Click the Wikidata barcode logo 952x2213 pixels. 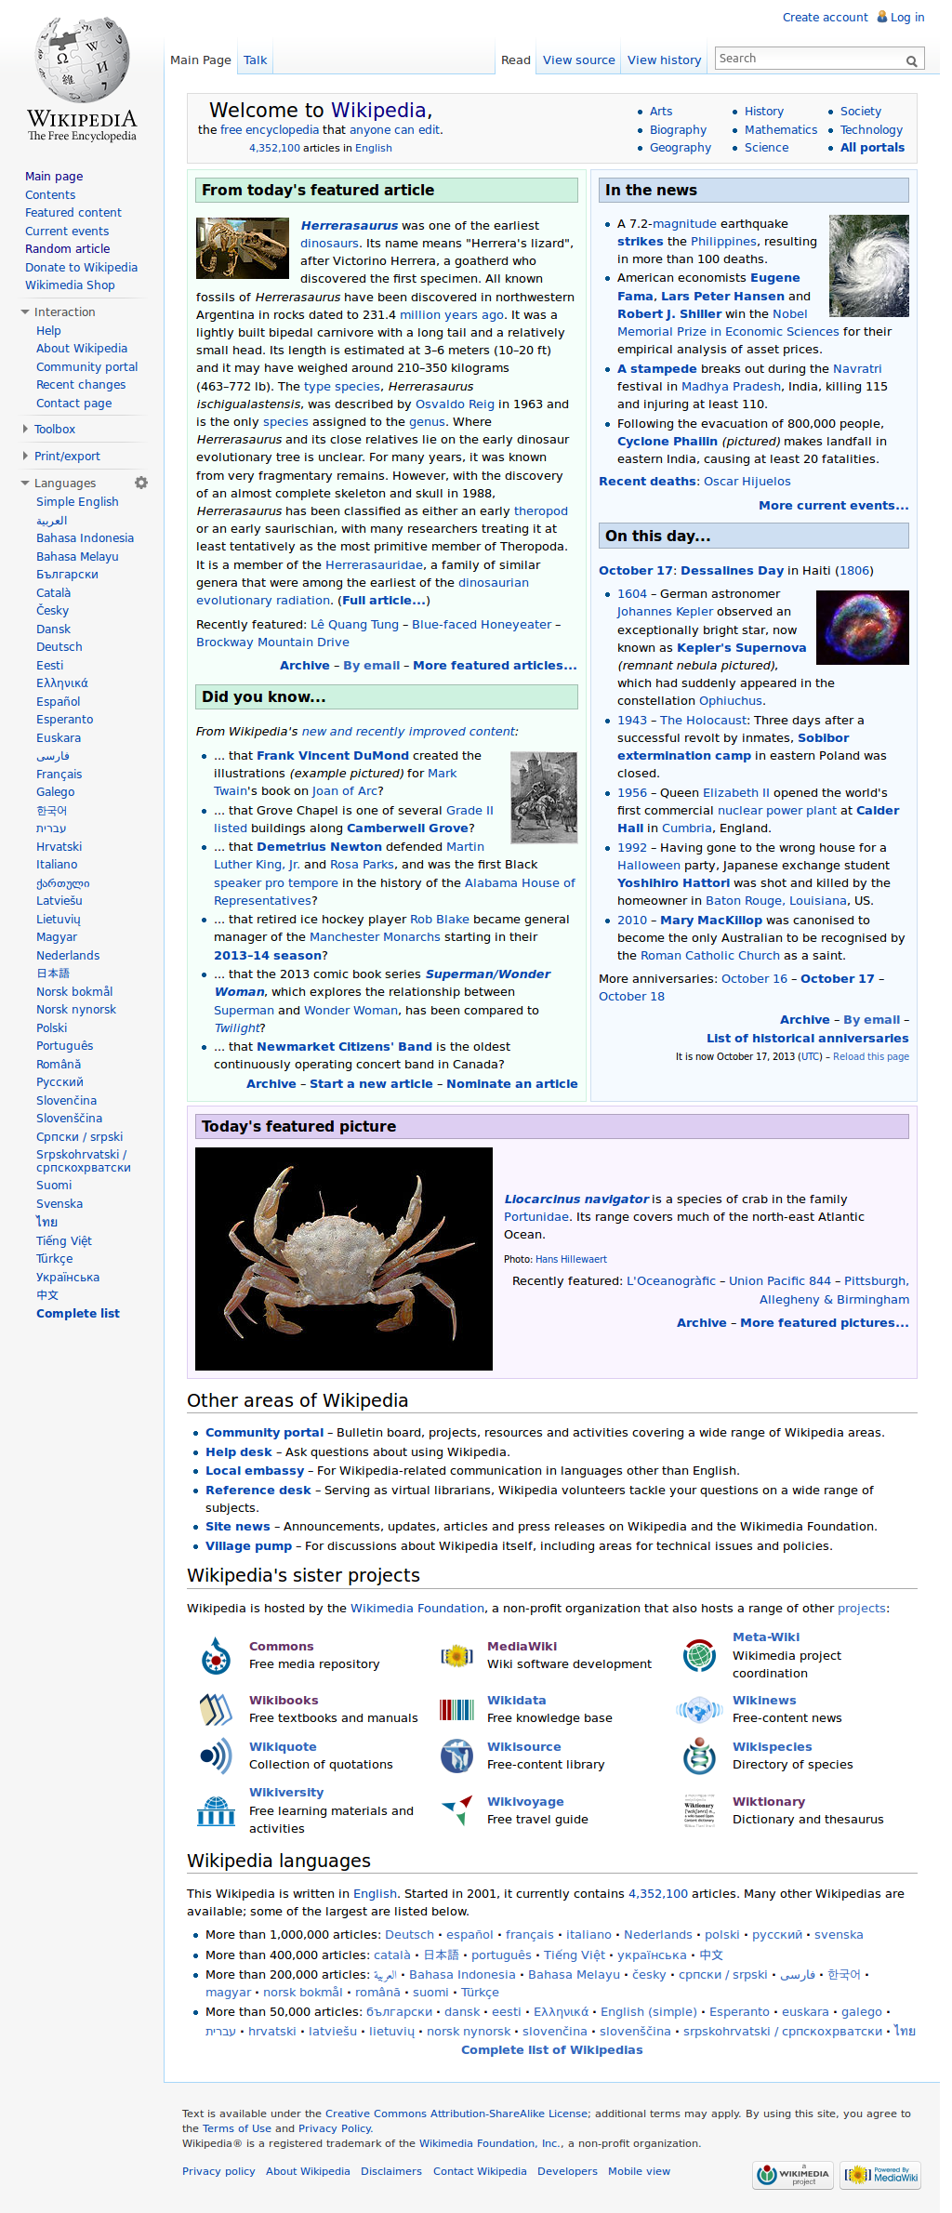(x=456, y=1709)
